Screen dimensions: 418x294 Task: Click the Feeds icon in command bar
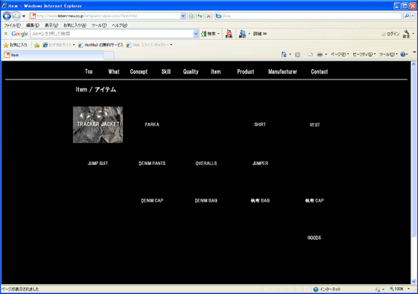(297, 55)
